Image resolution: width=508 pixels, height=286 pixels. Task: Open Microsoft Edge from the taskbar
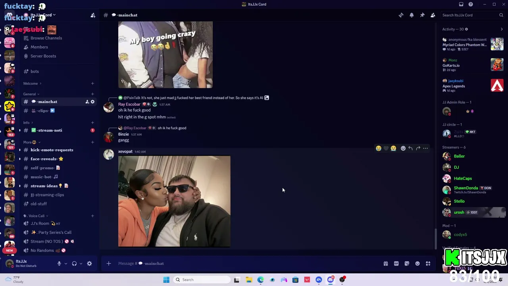[260, 280]
